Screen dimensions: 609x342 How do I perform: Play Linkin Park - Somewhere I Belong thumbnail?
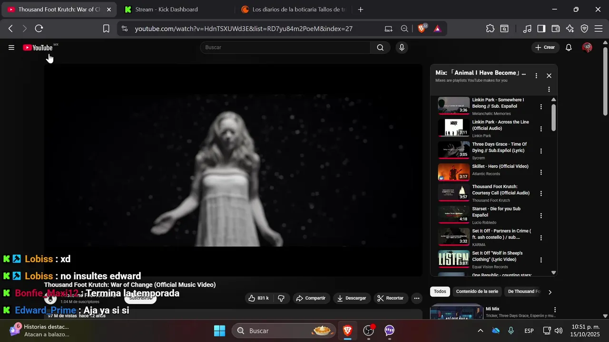tap(454, 106)
